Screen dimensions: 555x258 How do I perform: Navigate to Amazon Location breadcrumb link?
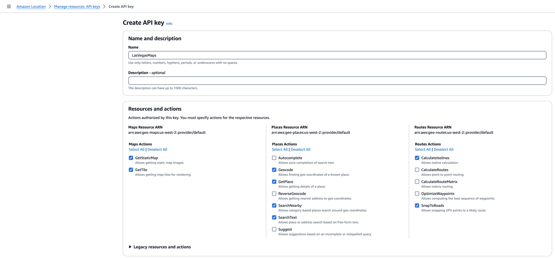[x=31, y=6]
